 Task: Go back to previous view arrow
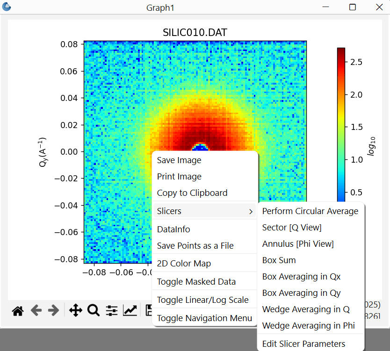coord(36,310)
